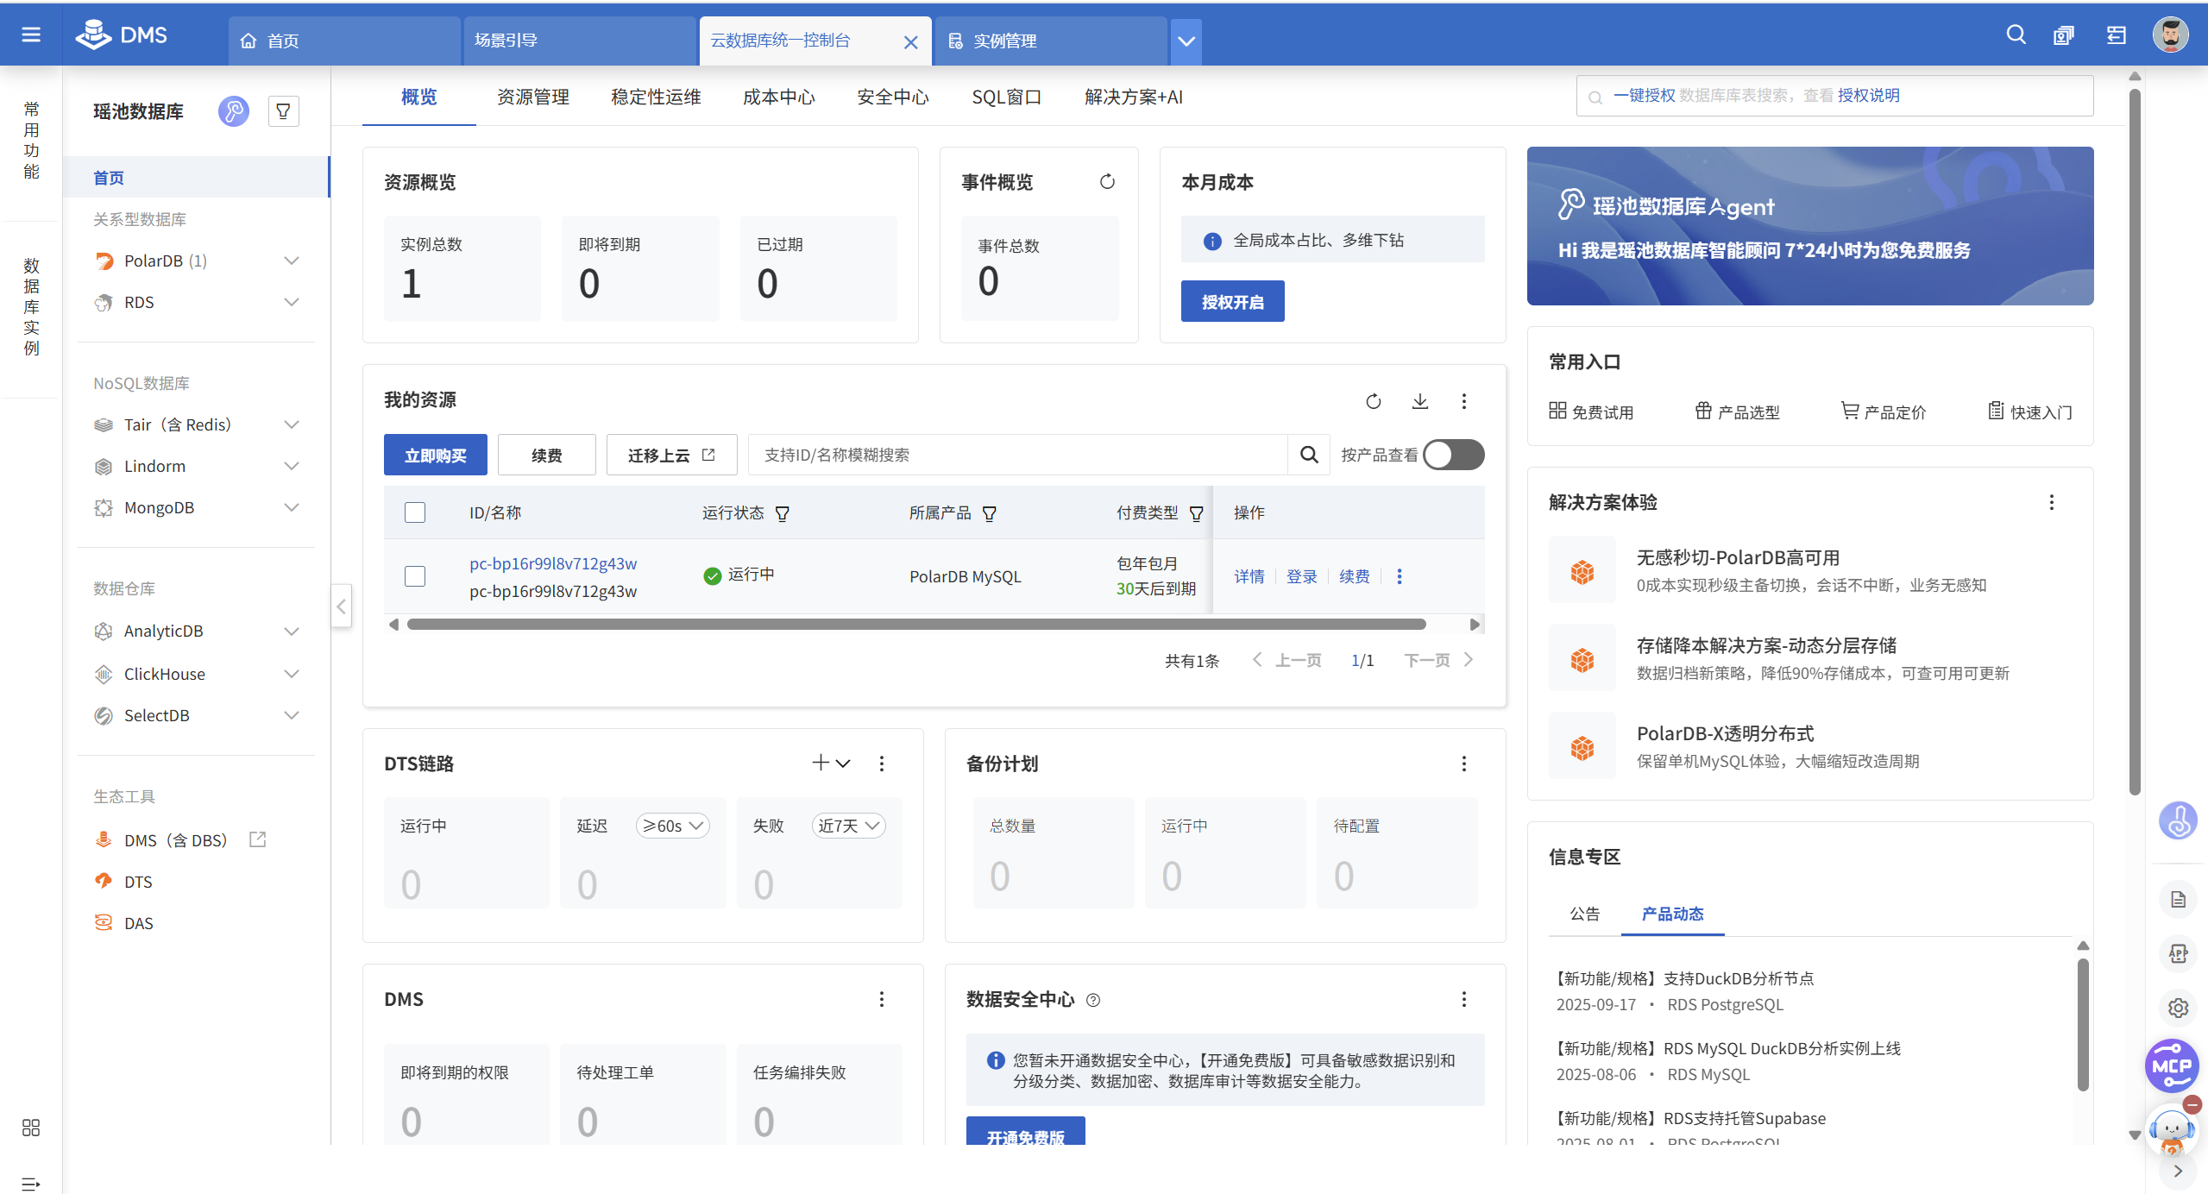
Task: Open the settings gear on right rail
Action: 2179,1008
